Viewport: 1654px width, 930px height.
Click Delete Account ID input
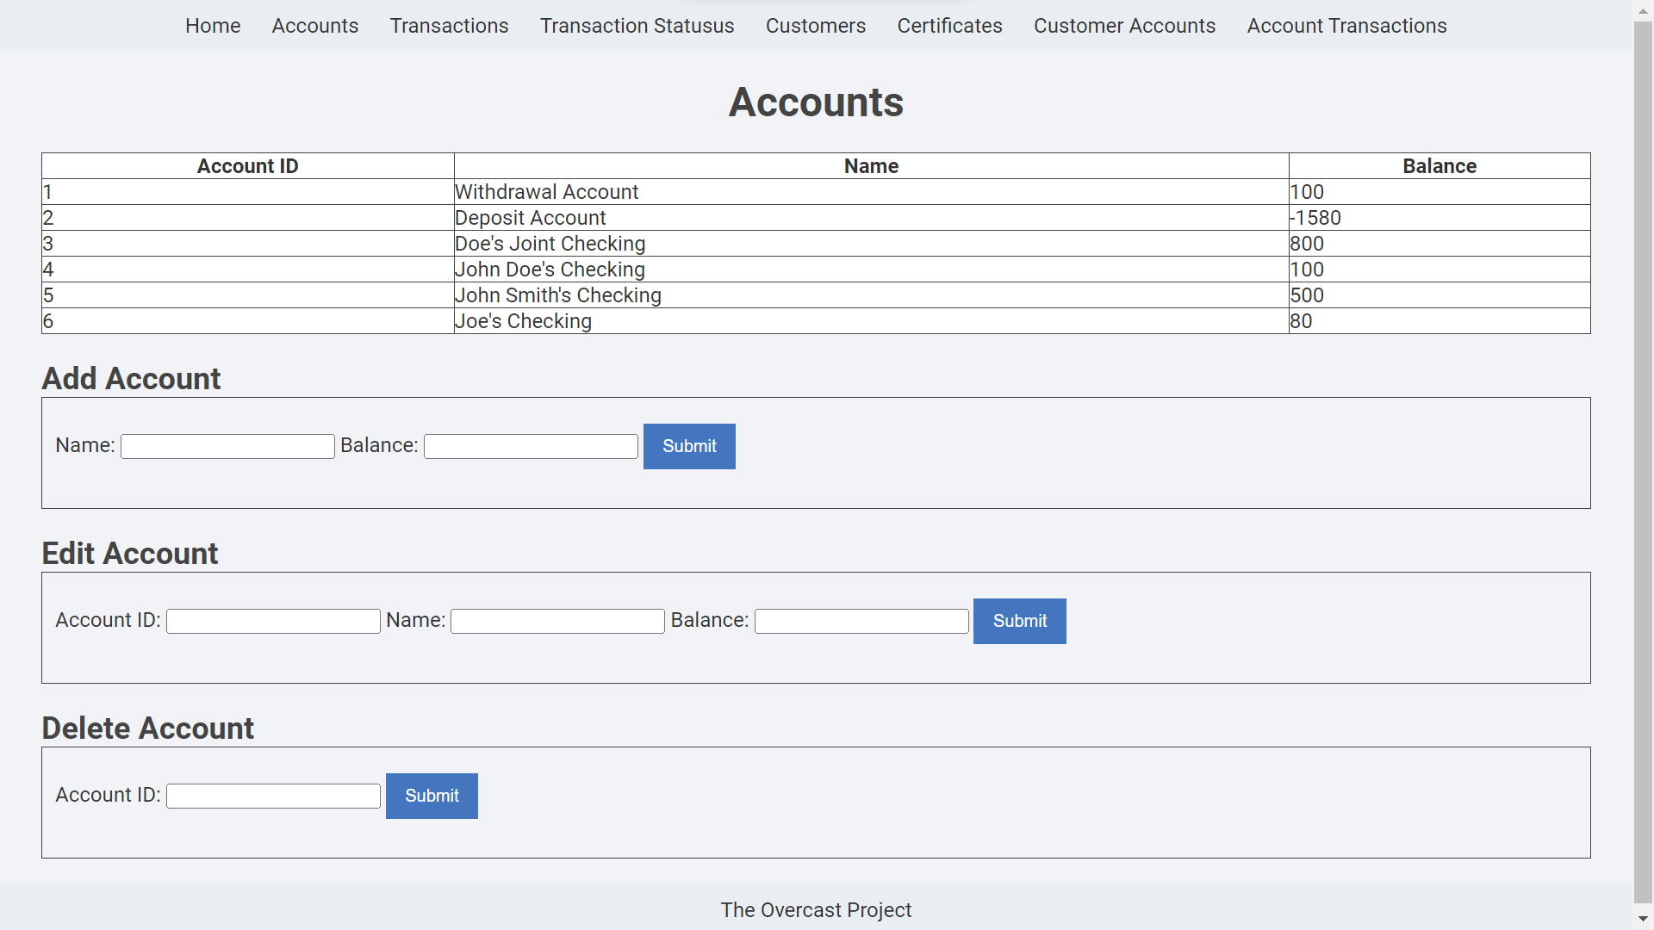(x=273, y=796)
